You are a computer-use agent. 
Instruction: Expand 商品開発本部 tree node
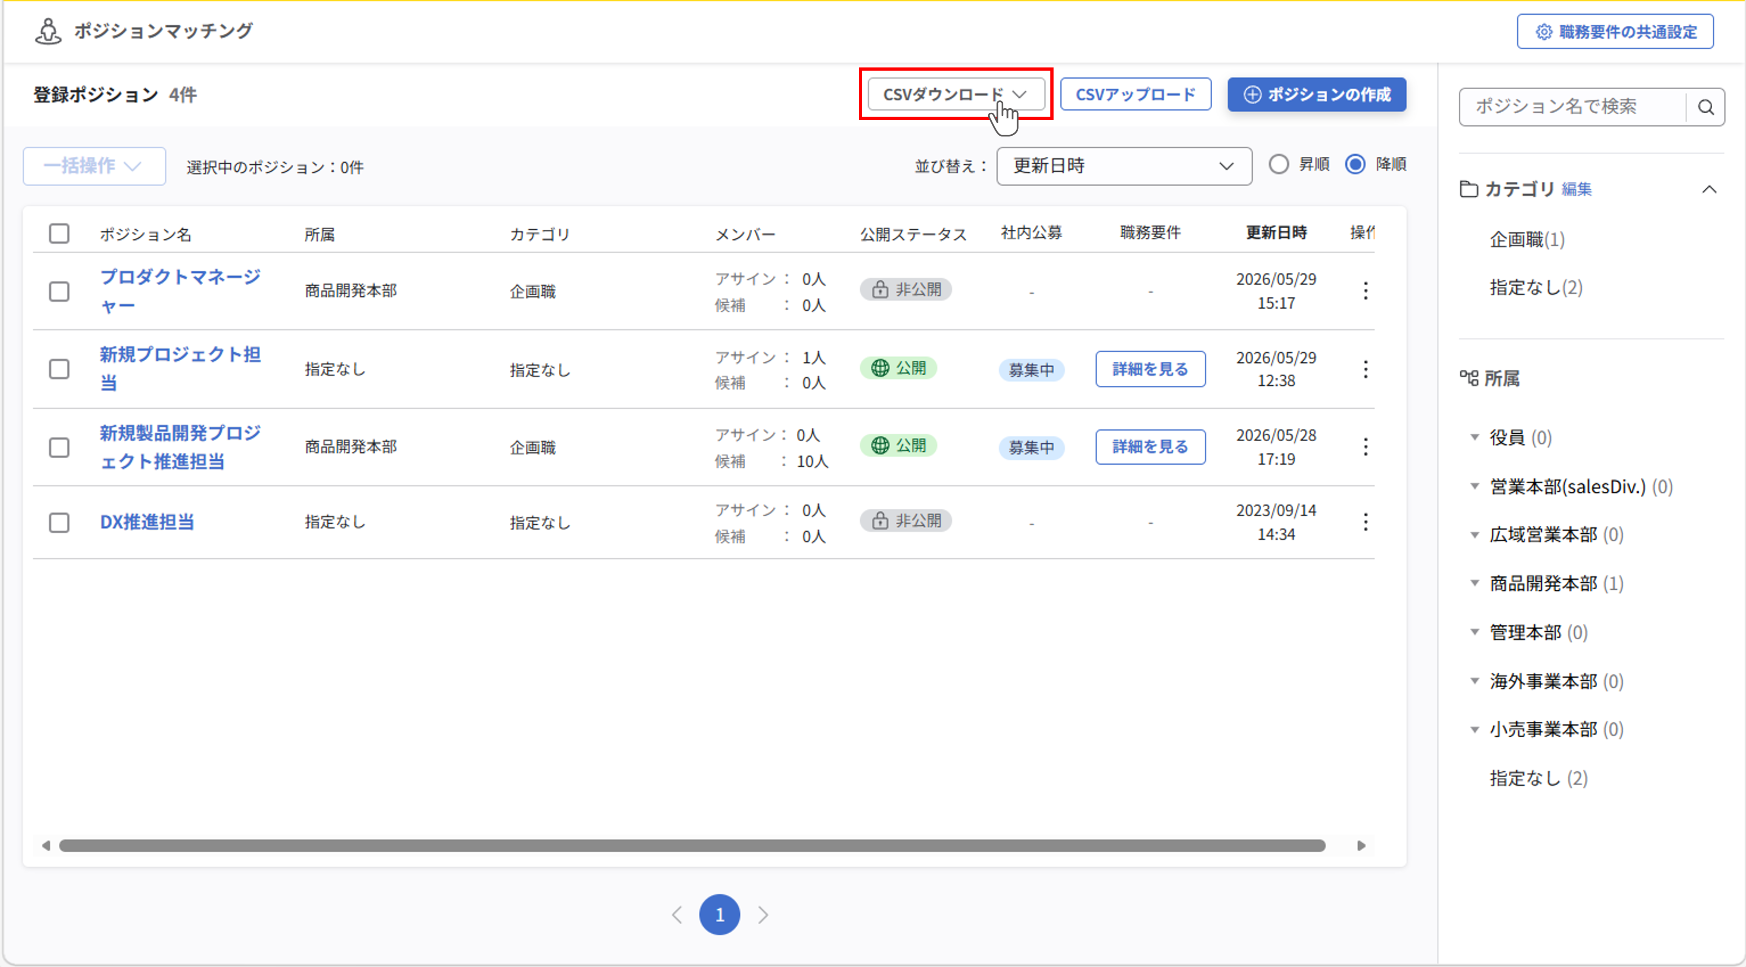click(x=1474, y=583)
